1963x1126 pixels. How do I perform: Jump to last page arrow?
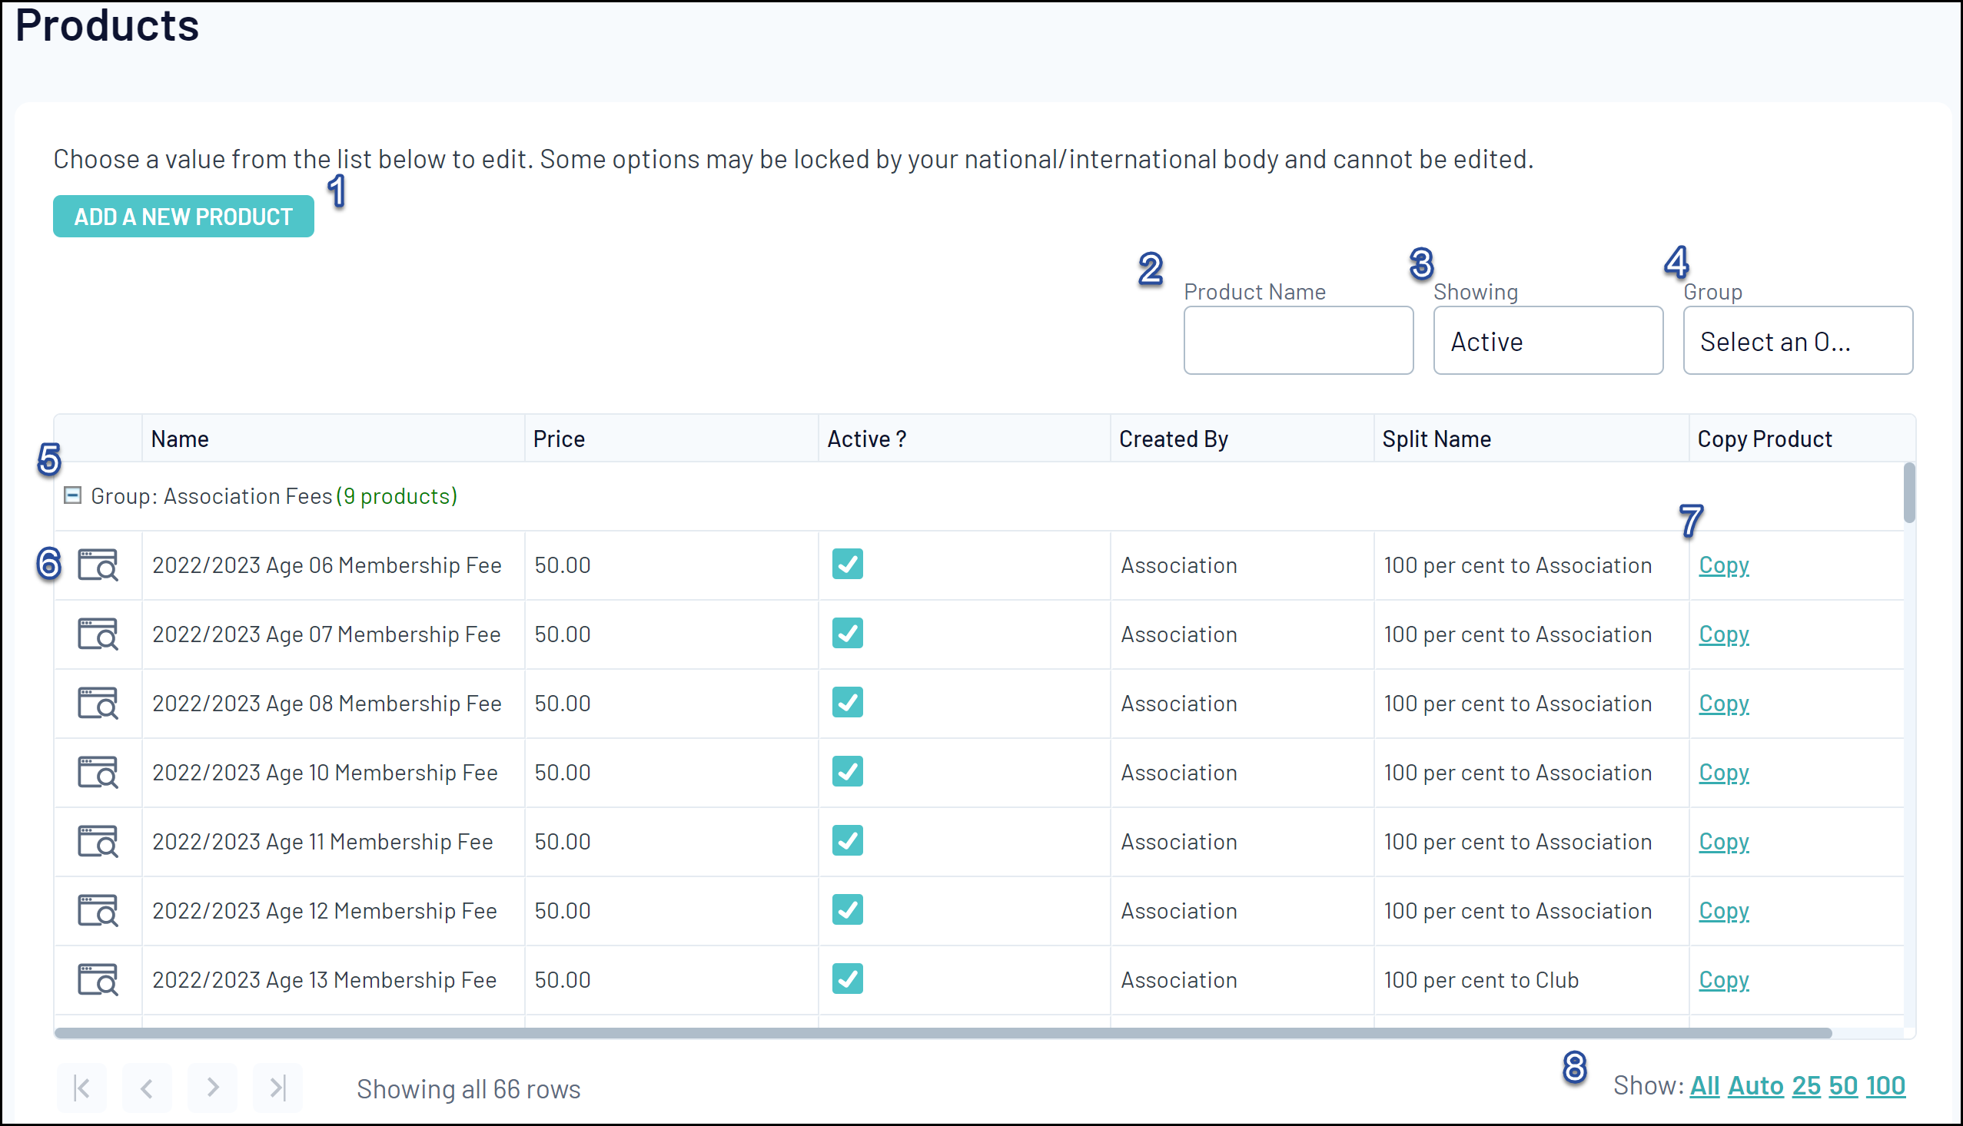point(277,1088)
